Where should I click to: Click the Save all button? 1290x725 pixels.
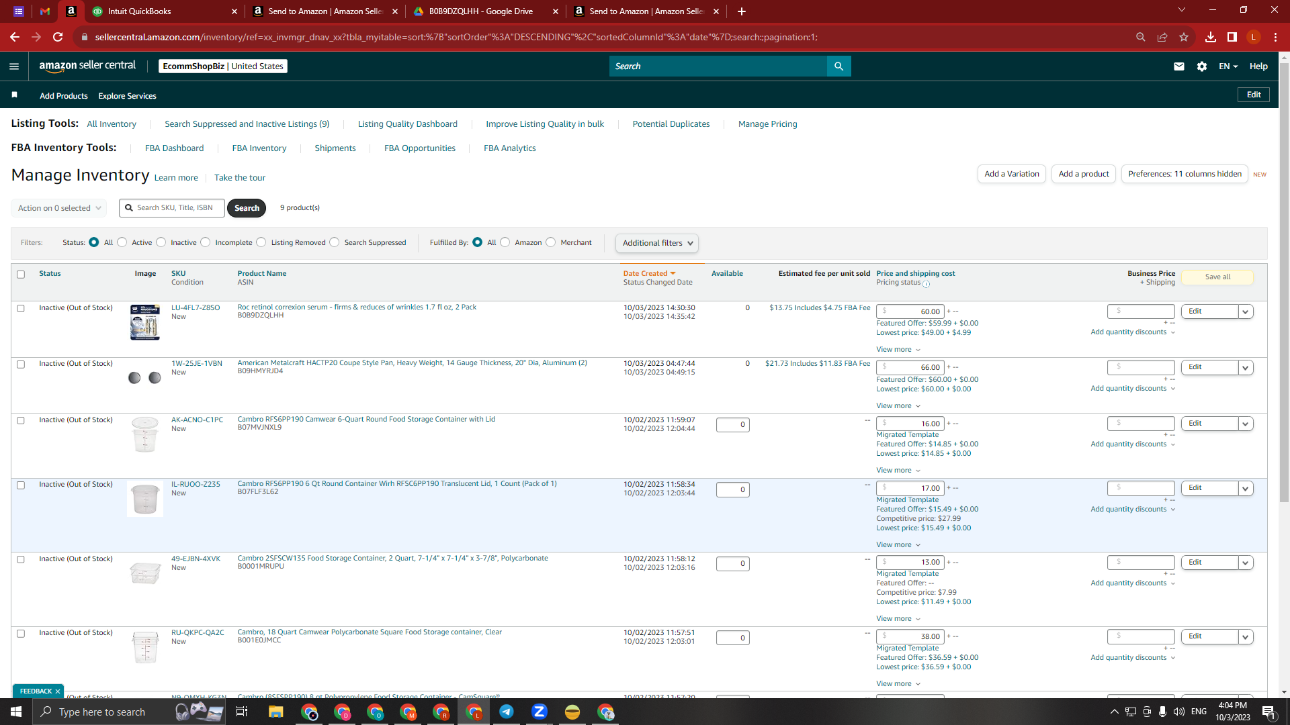[1217, 277]
